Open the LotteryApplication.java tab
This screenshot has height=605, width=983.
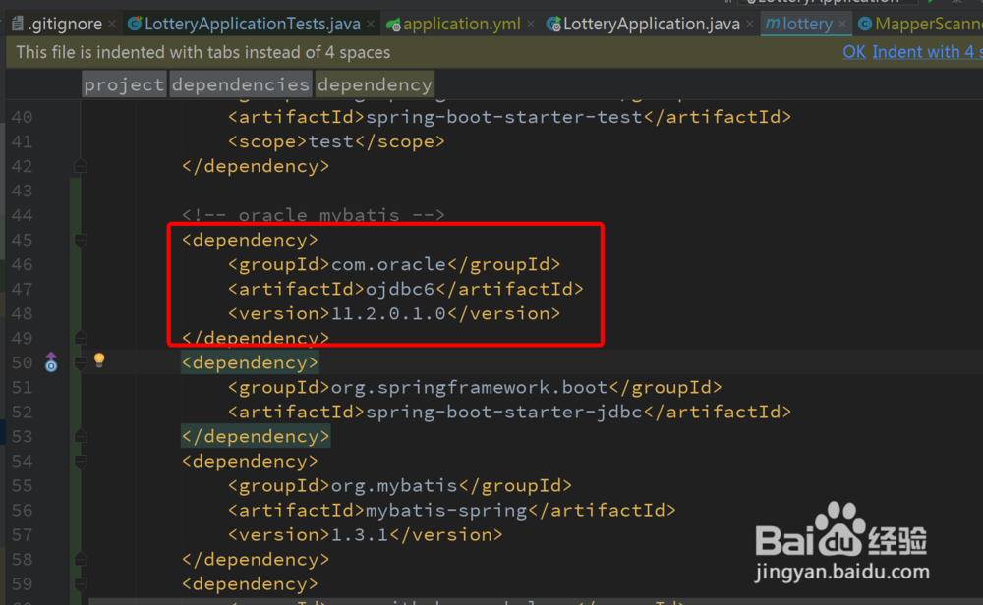click(x=652, y=24)
